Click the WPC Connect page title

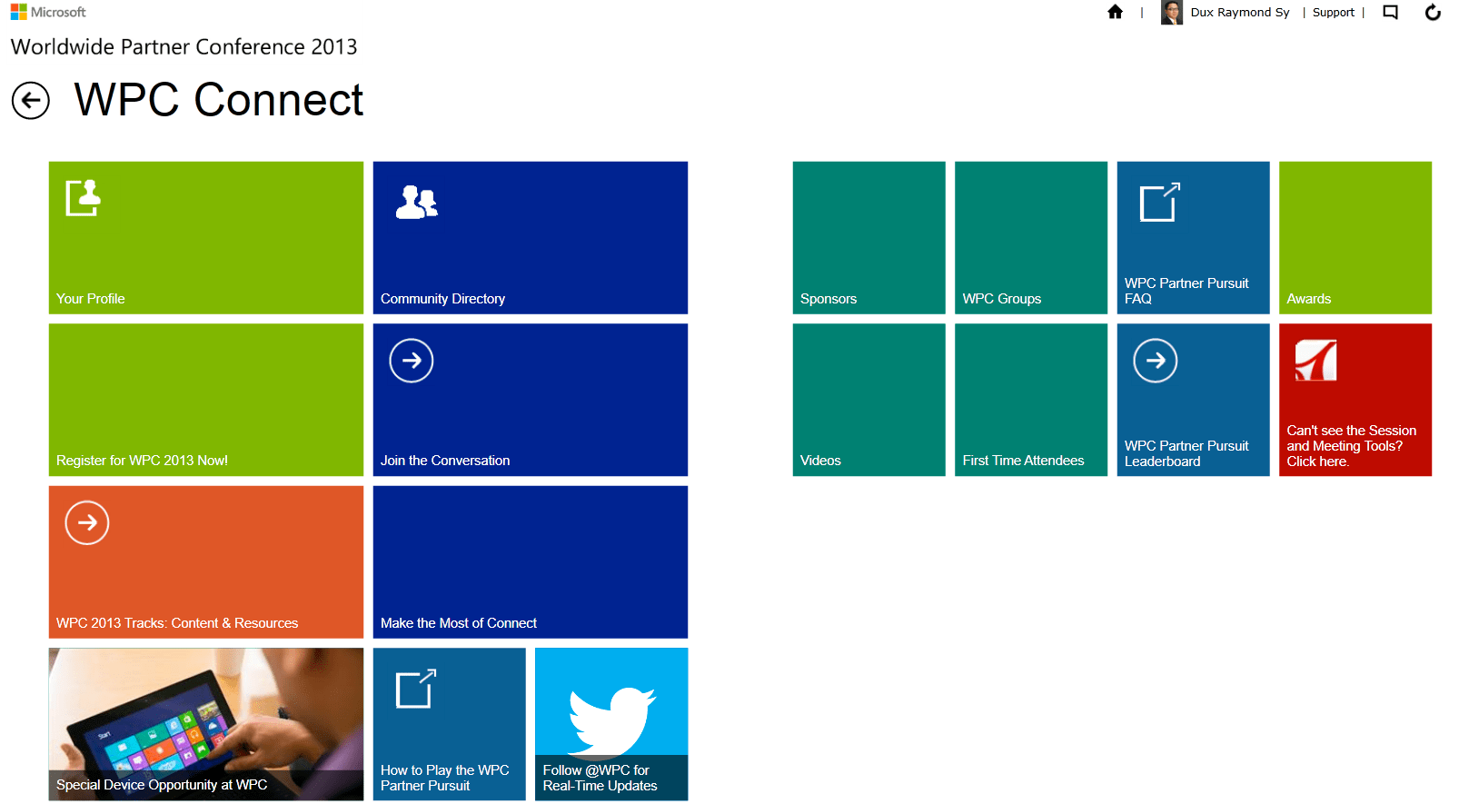[219, 100]
